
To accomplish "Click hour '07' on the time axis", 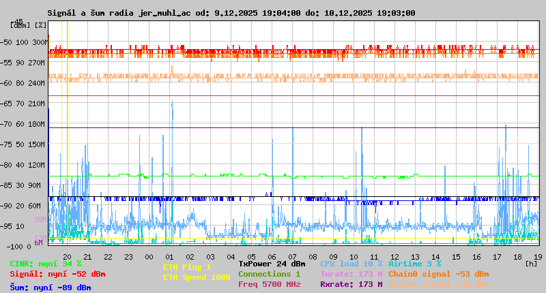I will coord(292,257).
